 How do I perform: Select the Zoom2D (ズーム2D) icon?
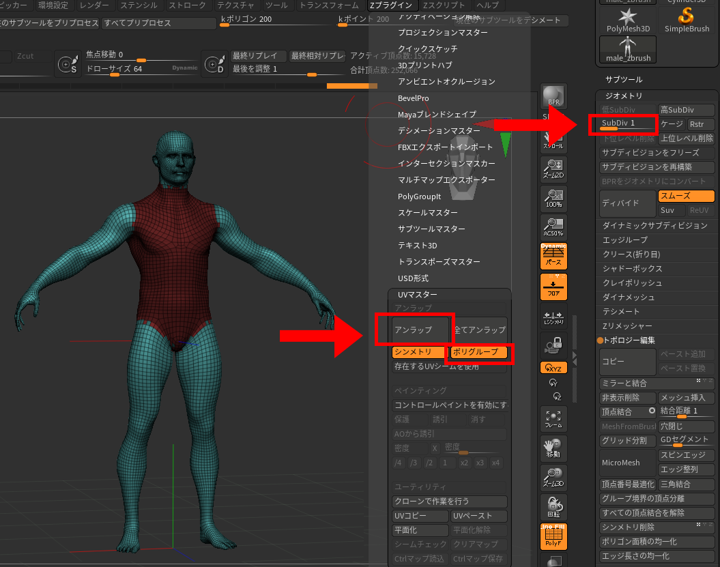point(553,169)
